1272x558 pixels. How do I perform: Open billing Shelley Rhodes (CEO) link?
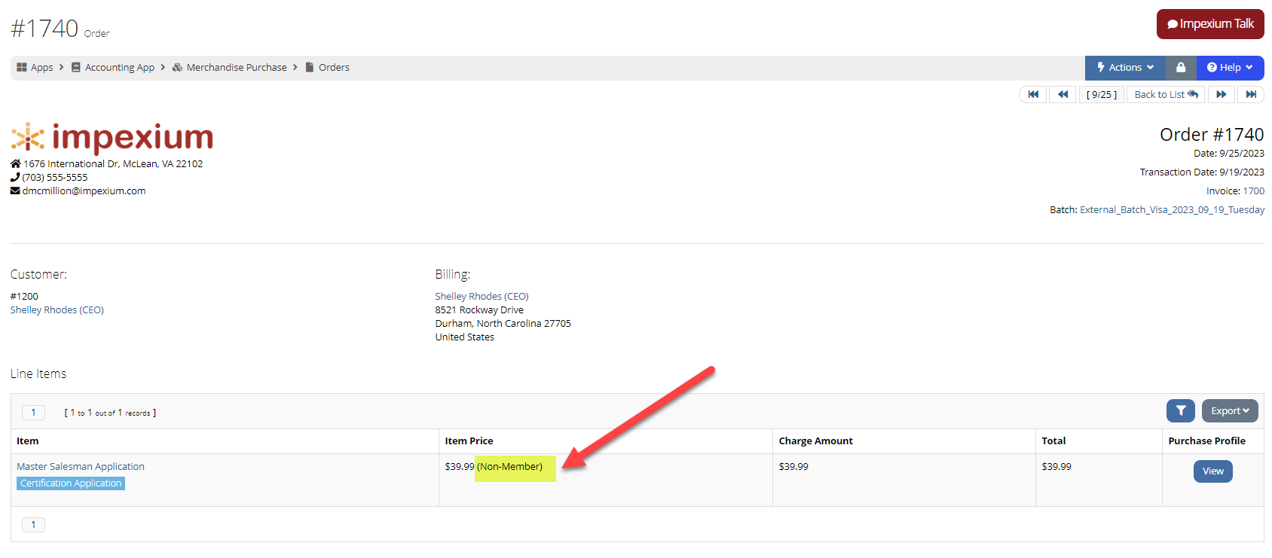(482, 297)
